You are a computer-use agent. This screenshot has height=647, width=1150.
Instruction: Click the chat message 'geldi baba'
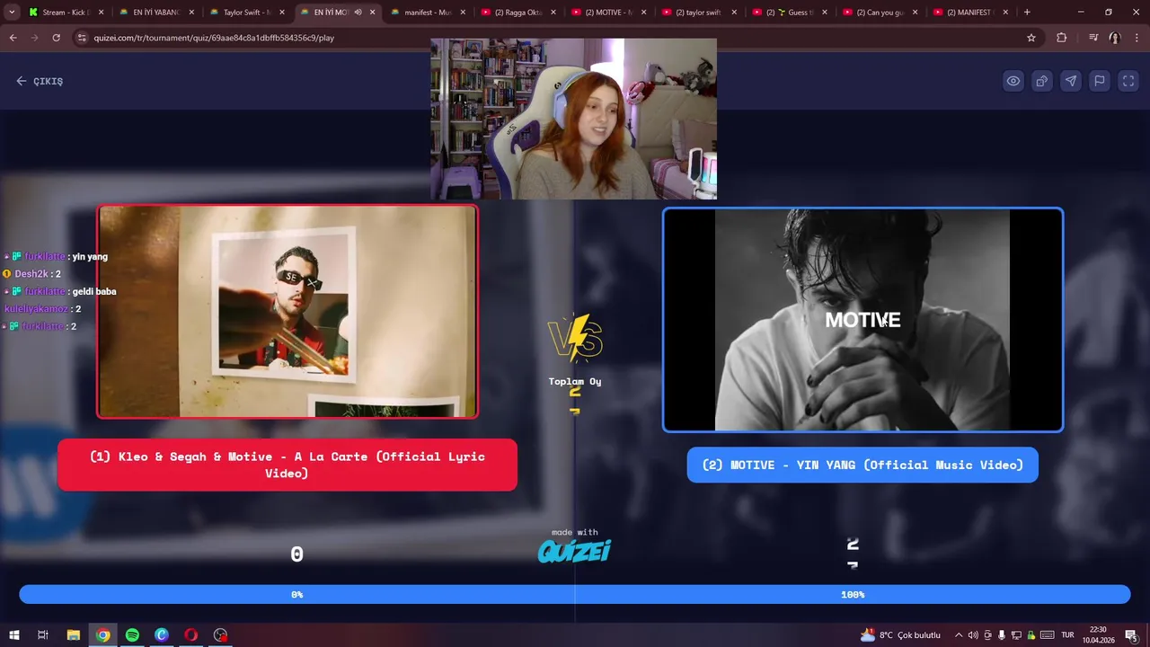click(94, 291)
